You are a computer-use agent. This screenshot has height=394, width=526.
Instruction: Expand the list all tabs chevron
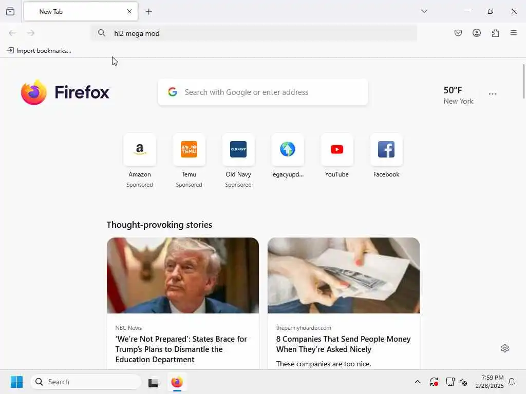(x=424, y=11)
